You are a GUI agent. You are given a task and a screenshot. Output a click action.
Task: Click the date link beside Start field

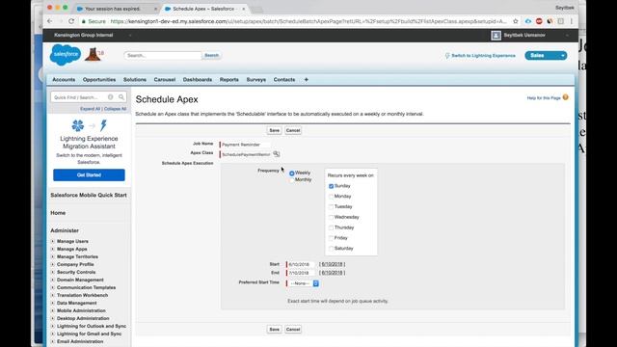tap(332, 264)
